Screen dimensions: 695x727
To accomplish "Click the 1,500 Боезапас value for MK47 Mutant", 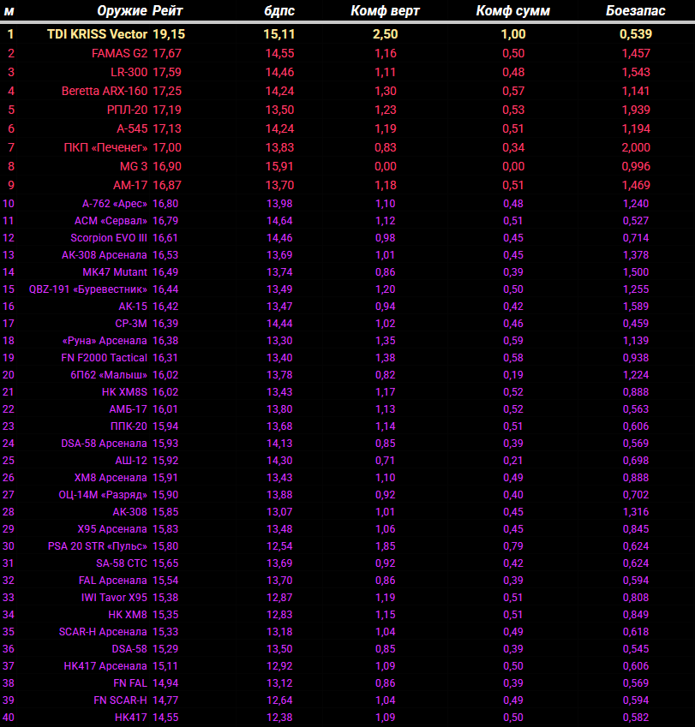I will click(636, 272).
